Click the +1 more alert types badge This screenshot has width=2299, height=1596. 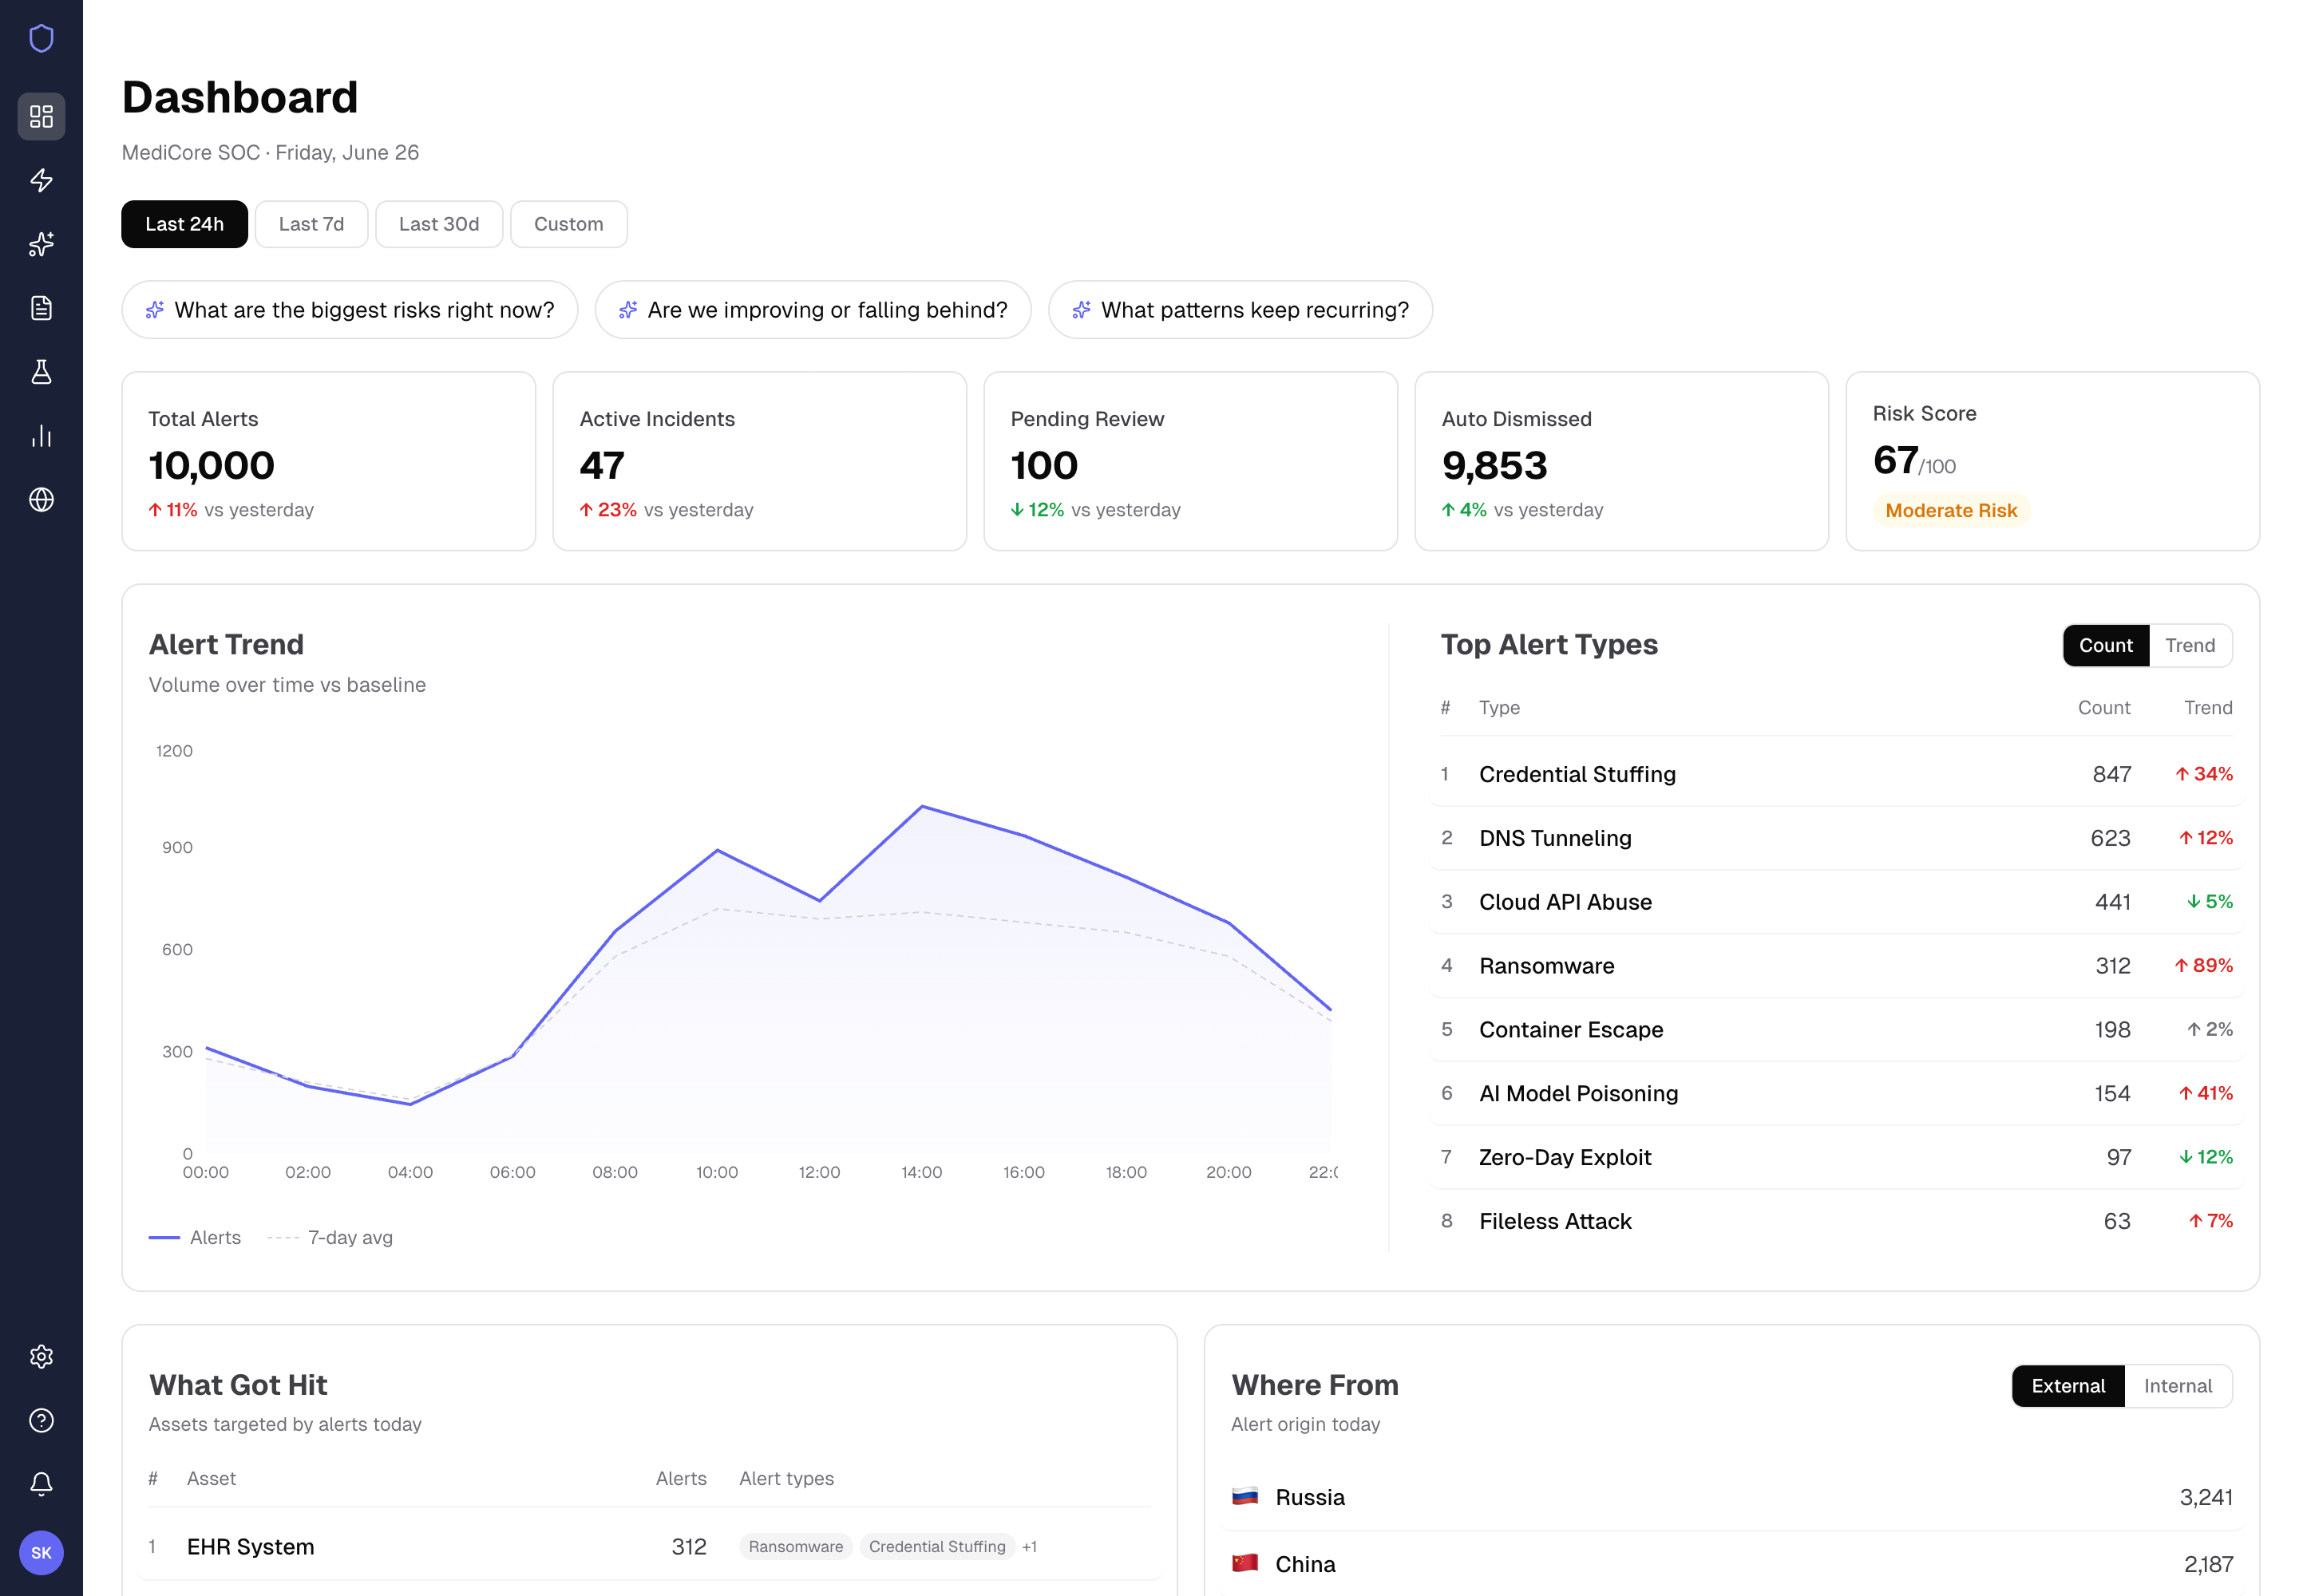click(1030, 1546)
